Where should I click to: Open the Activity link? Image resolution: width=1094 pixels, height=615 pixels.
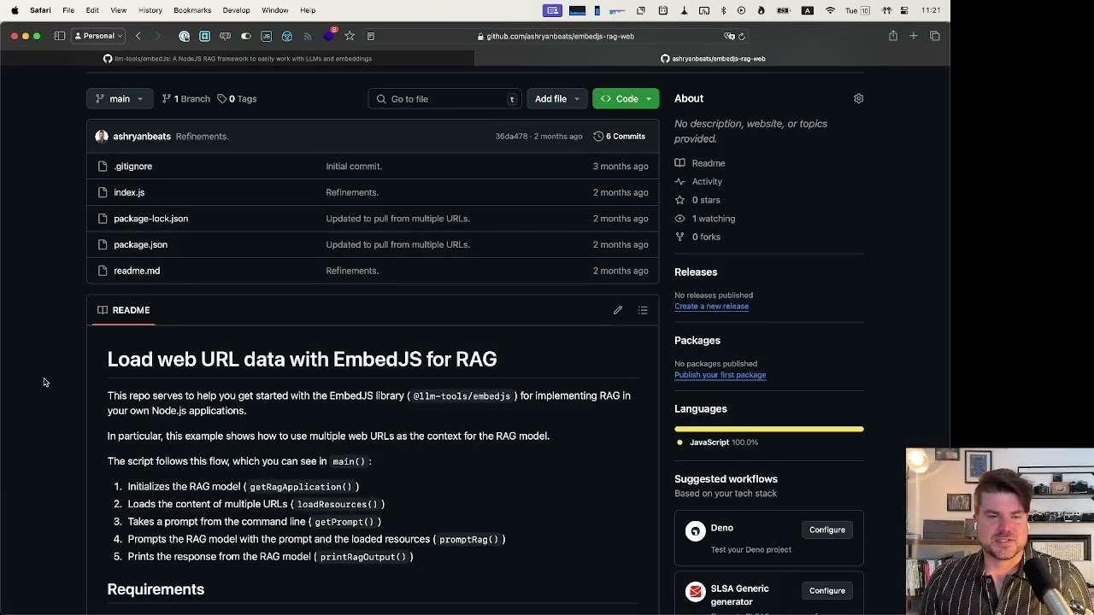[698, 181]
